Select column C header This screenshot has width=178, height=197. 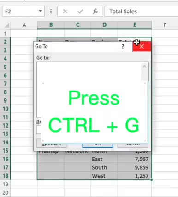click(77, 25)
